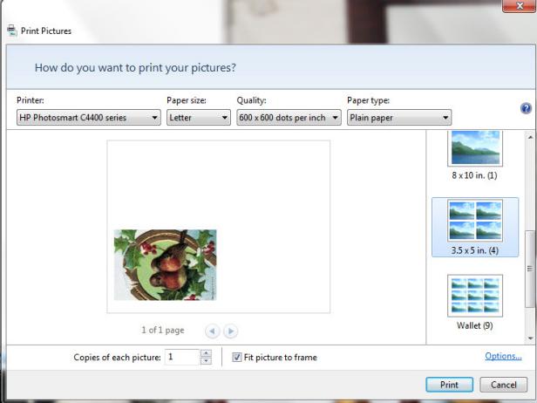
Task: Toggle the Fit picture to frame checkbox
Action: tap(236, 358)
